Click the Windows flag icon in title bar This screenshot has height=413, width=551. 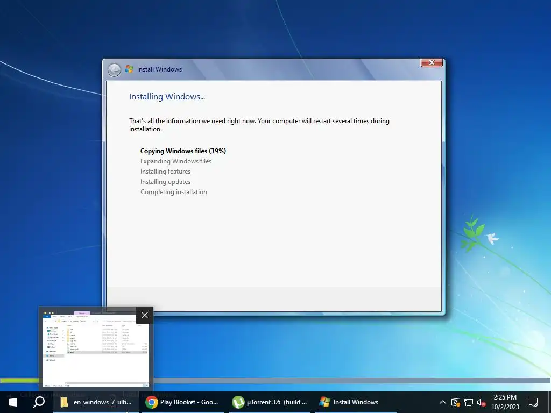click(129, 69)
